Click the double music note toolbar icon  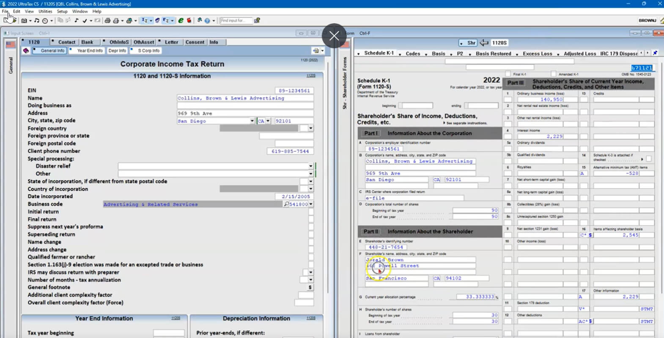[37, 20]
